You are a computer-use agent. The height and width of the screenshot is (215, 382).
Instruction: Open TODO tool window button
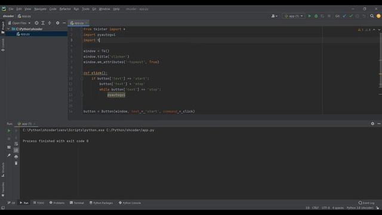coord(39,203)
